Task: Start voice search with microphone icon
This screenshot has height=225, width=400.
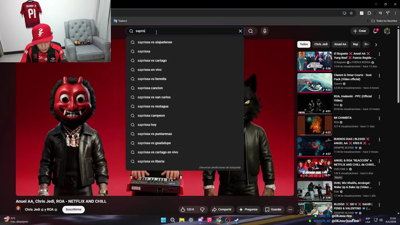Action: (x=265, y=31)
